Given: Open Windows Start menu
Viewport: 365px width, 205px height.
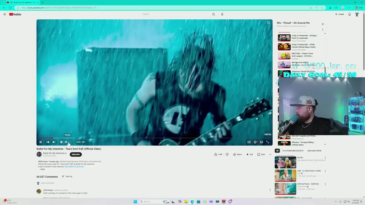Looking at the screenshot, I should 135,202.
